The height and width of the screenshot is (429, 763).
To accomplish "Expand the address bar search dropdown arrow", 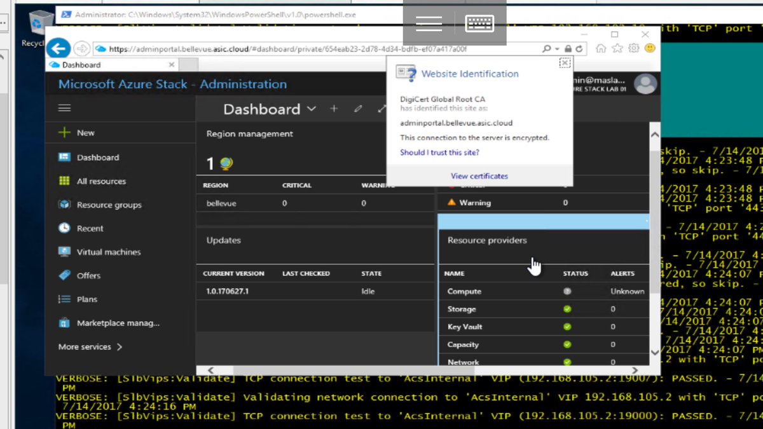I will (558, 49).
